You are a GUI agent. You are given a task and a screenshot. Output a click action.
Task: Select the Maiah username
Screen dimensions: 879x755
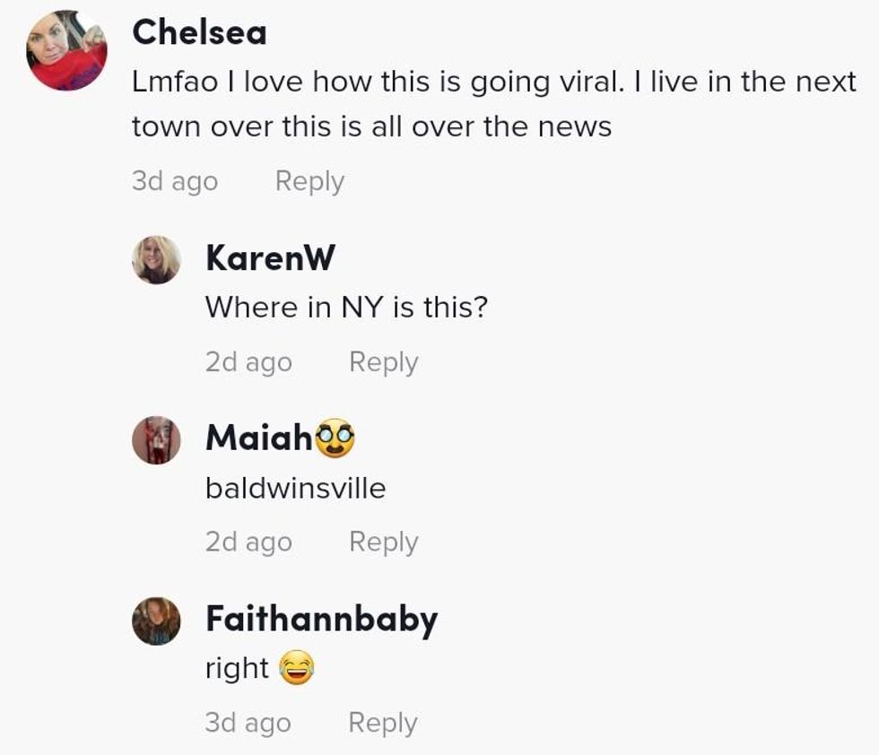tap(259, 438)
